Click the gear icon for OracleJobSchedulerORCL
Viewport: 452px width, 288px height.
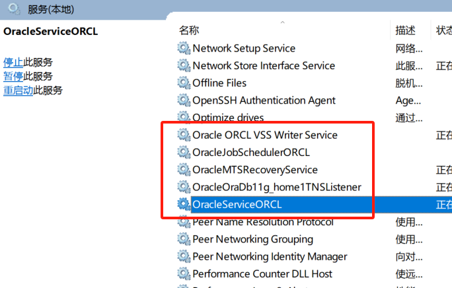tap(184, 153)
